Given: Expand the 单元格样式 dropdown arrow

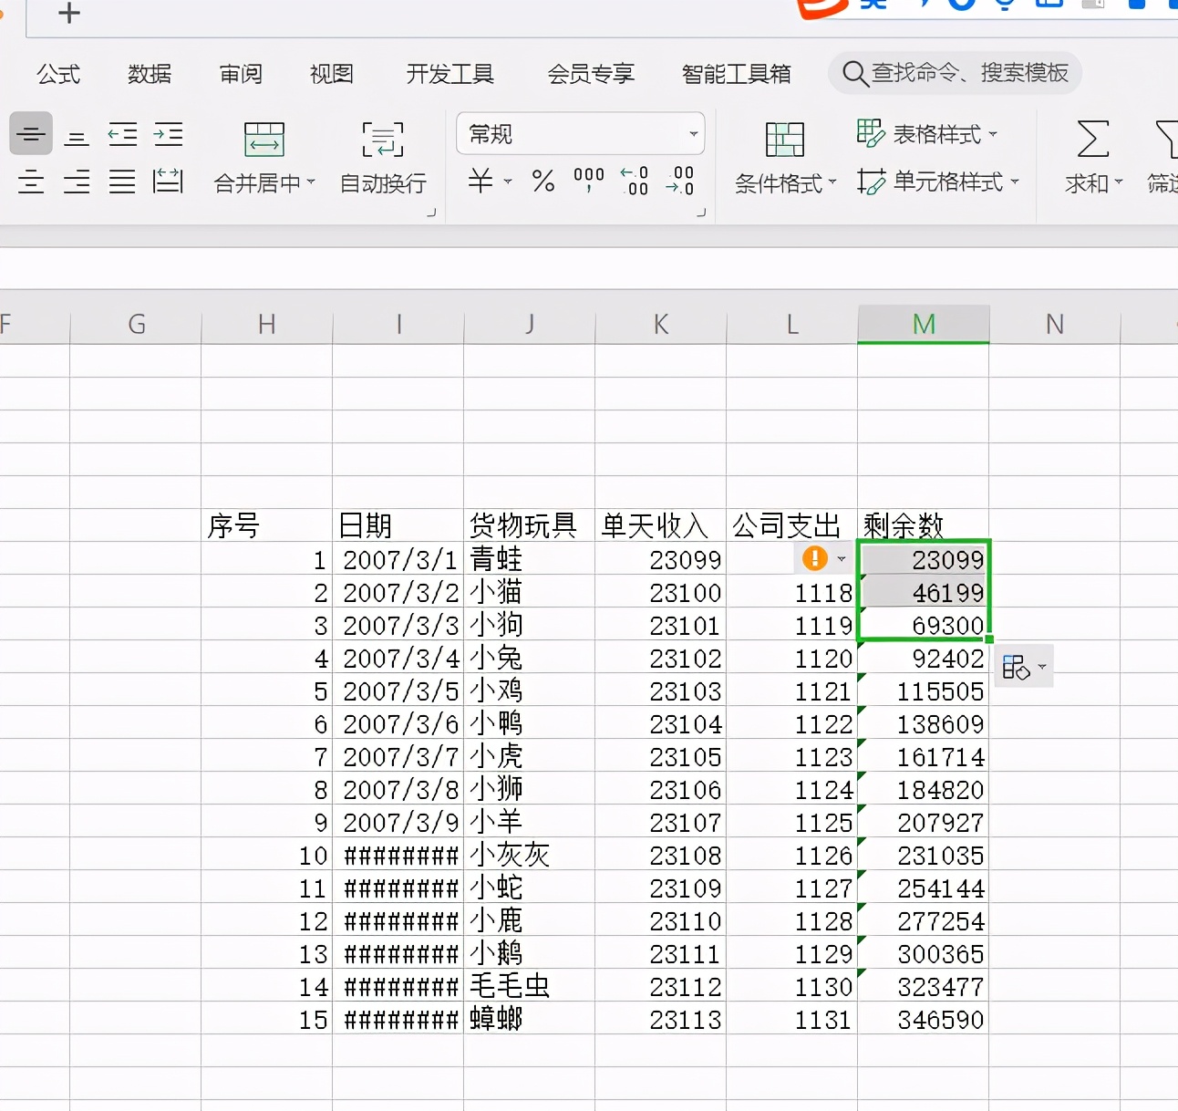Looking at the screenshot, I should pyautogui.click(x=1015, y=182).
